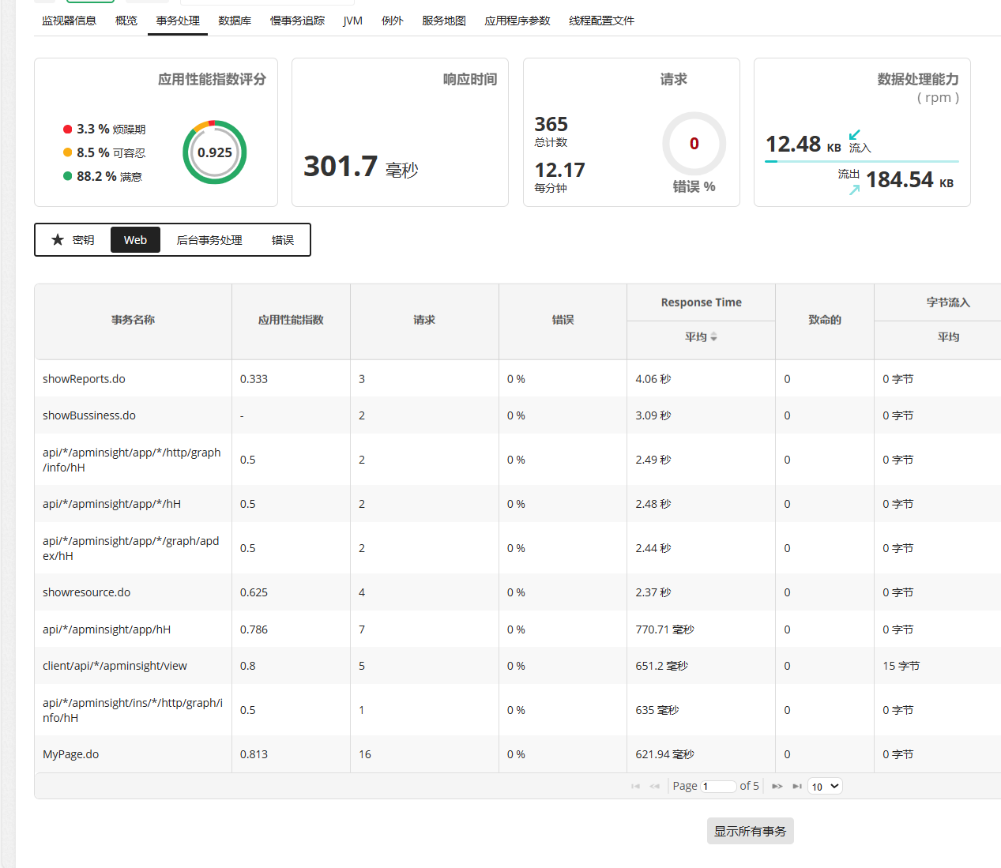Viewport: 1001px width, 868px height.
Task: Go to the 慢事务追踪 tab
Action: 297,21
